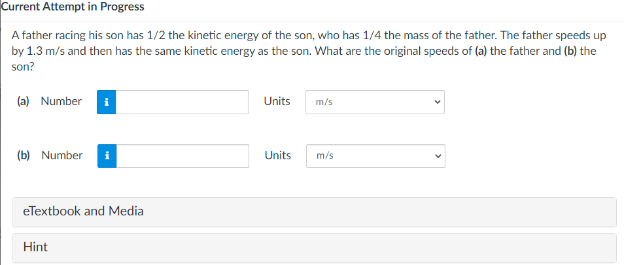Click the "(a) Number" label
Viewport: 624px width, 265px height.
(x=50, y=101)
